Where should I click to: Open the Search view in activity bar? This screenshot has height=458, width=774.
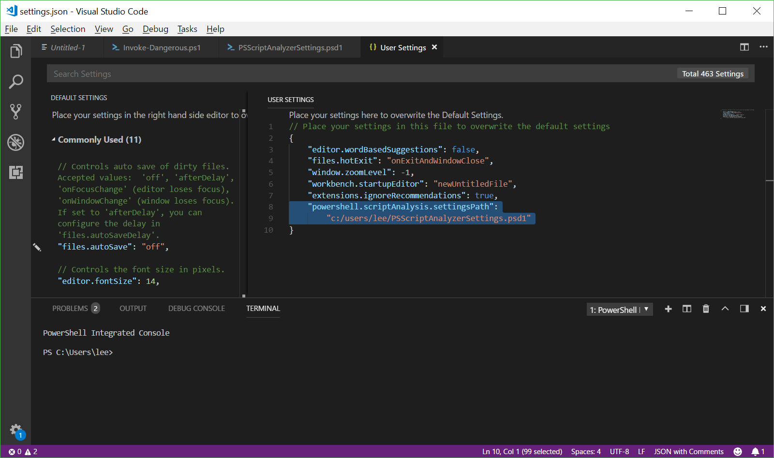point(16,81)
